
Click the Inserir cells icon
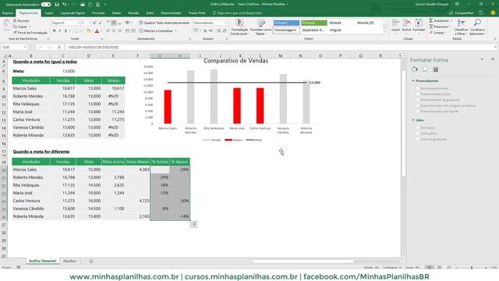[x=395, y=23]
